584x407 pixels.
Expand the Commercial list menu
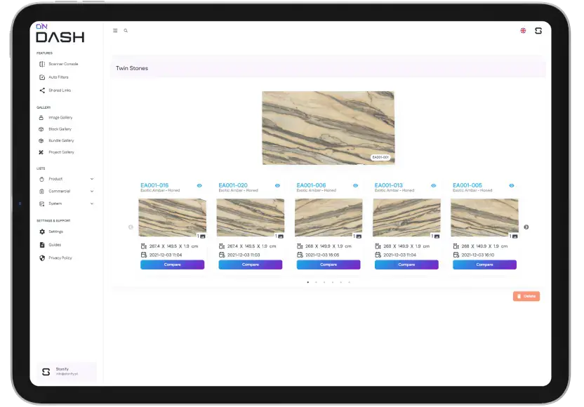tap(66, 191)
